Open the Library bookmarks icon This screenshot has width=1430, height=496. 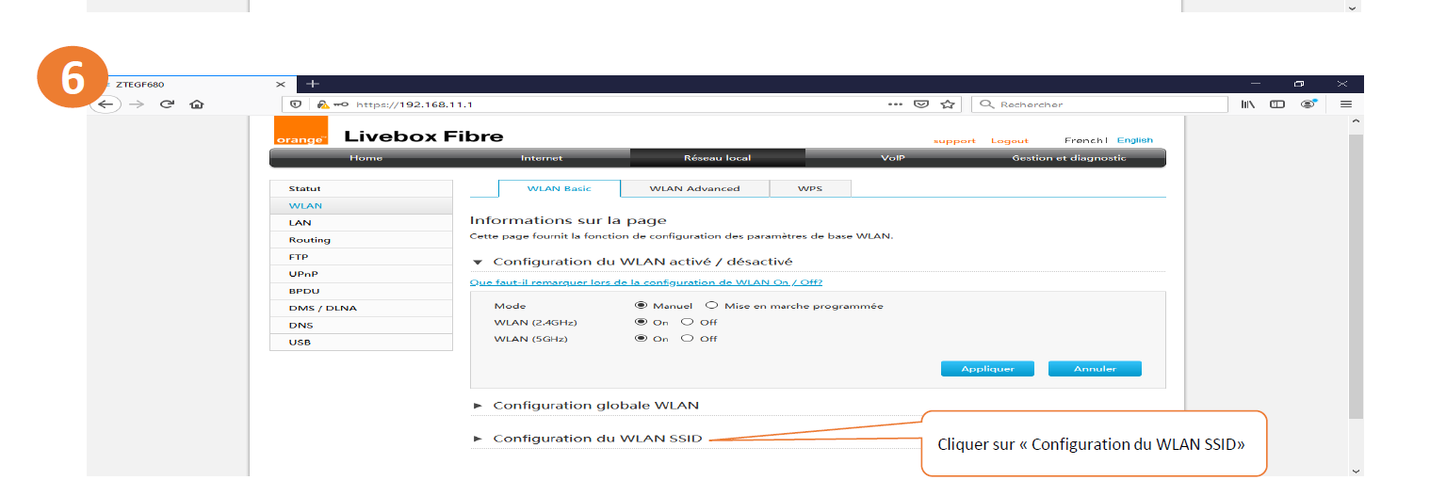1247,104
